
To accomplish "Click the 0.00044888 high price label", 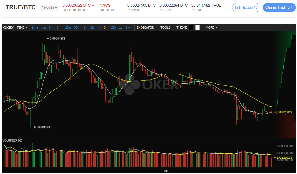I will pyautogui.click(x=57, y=39).
